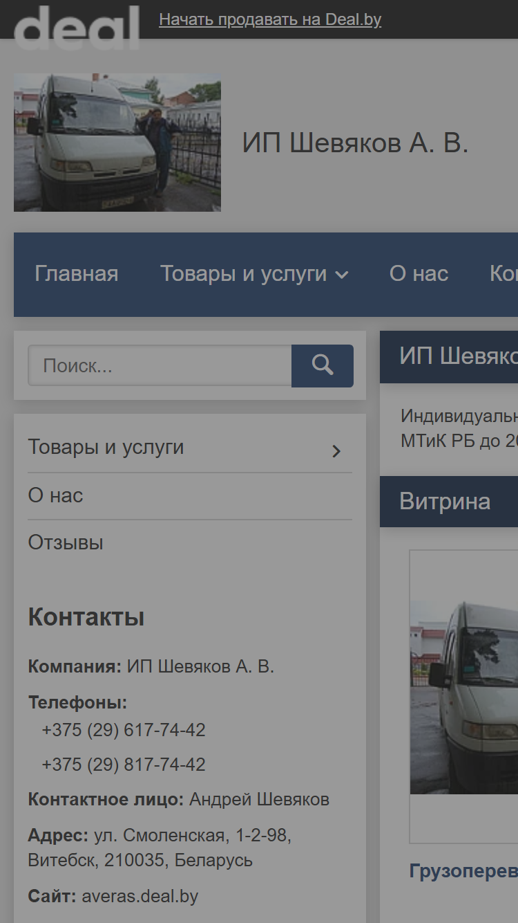Expand the sidebar Товары и услуги arrow

tap(336, 451)
